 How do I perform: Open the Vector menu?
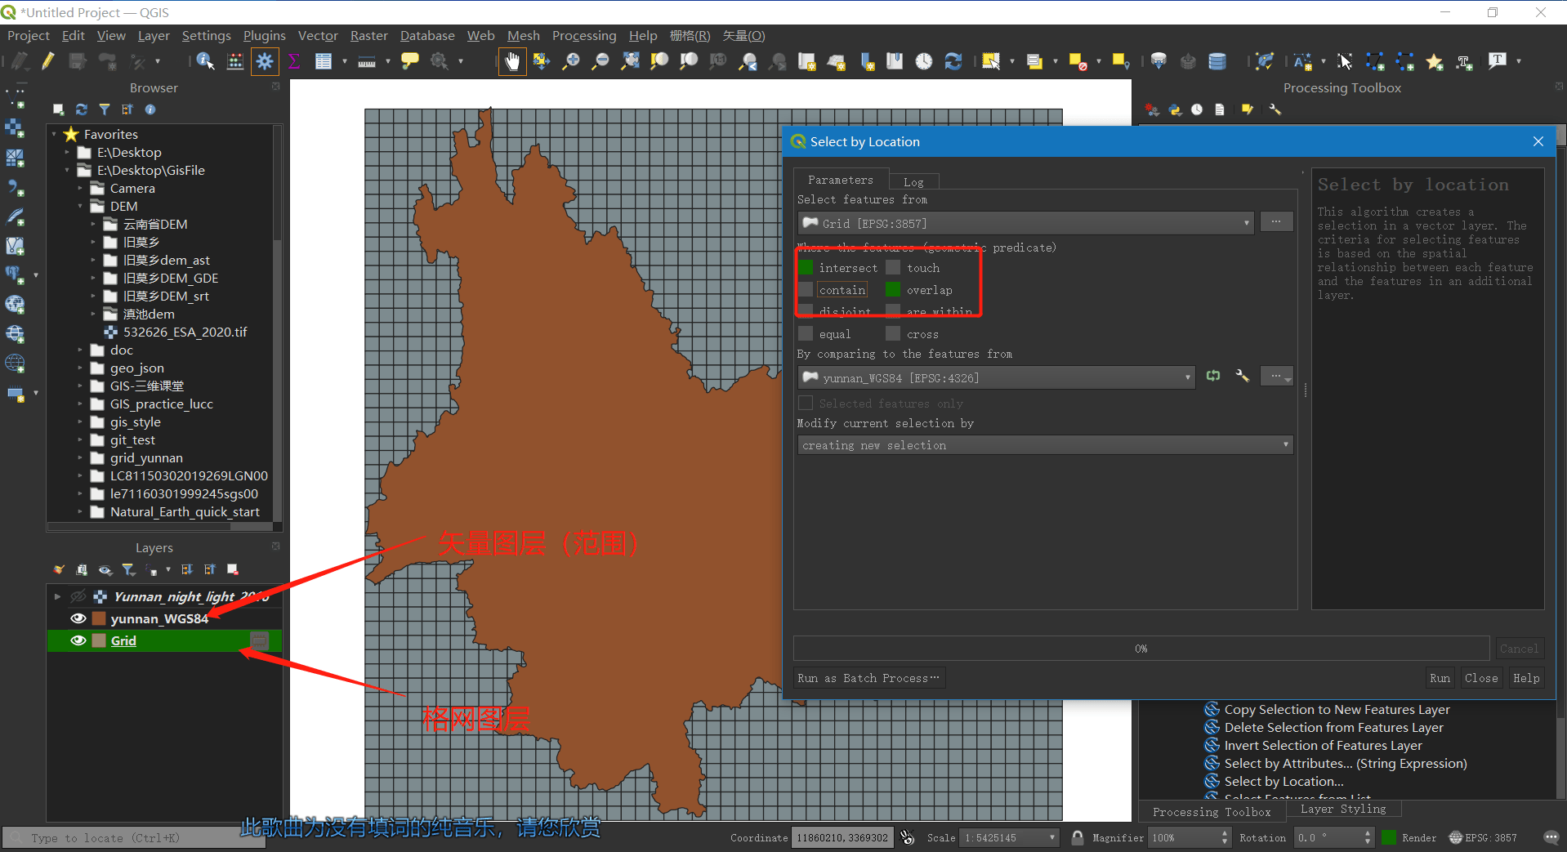click(x=318, y=36)
